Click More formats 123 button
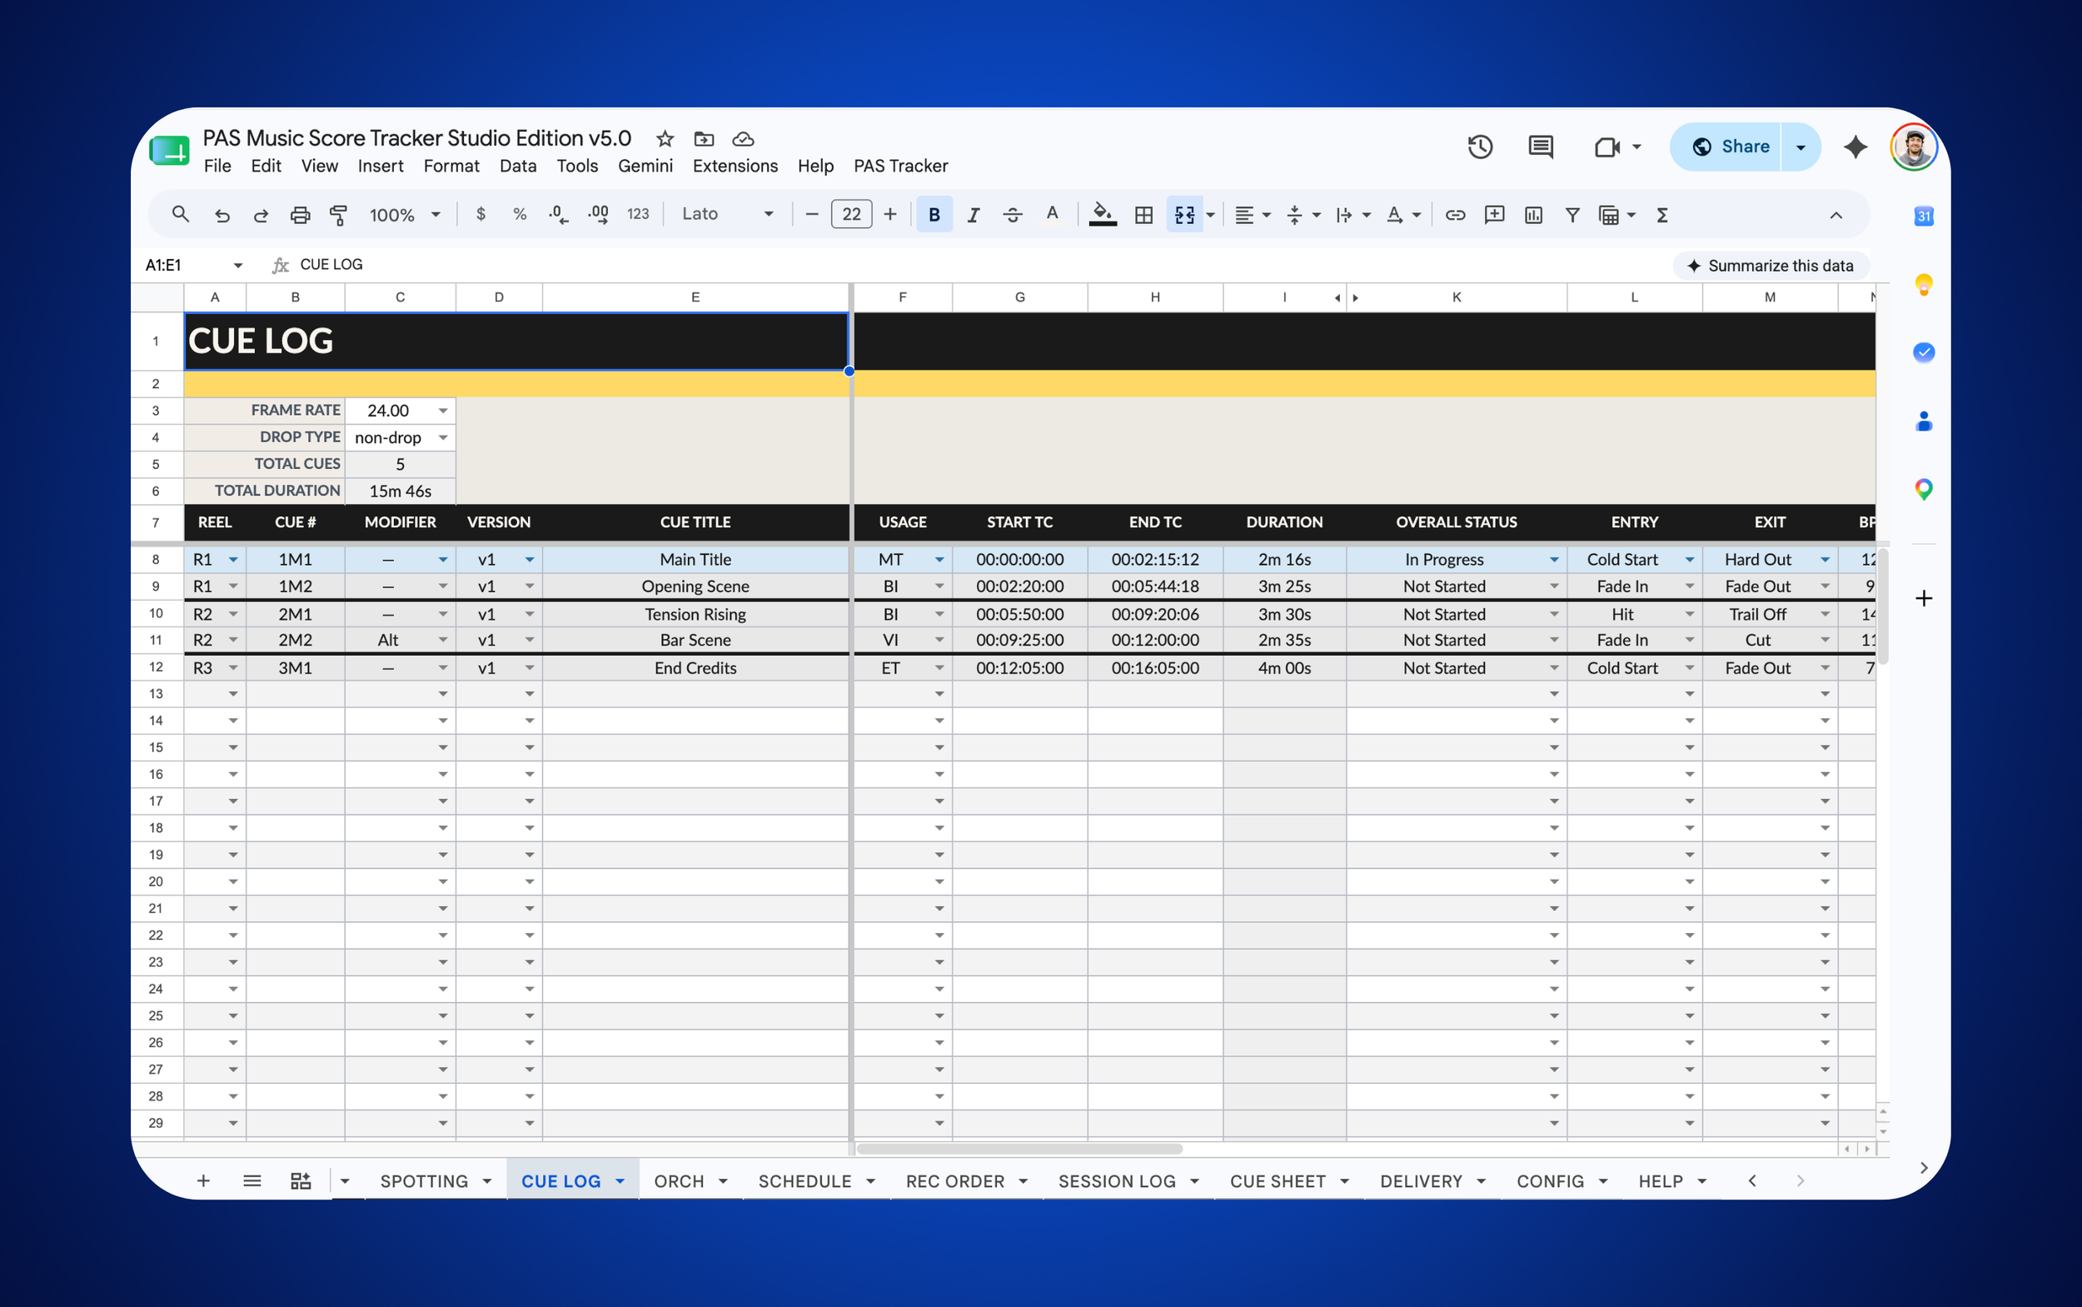This screenshot has height=1307, width=2082. [x=638, y=214]
